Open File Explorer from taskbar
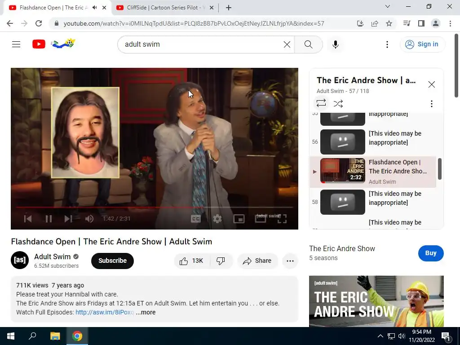 click(x=55, y=336)
